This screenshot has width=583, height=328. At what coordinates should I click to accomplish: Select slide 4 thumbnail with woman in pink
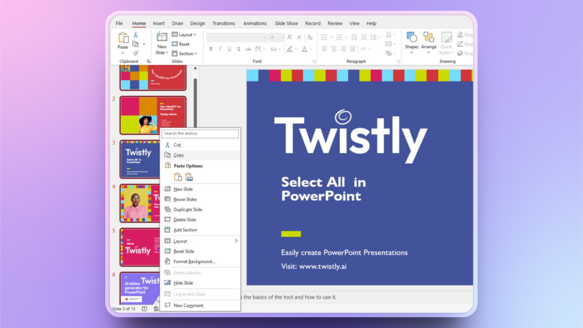pyautogui.click(x=140, y=203)
